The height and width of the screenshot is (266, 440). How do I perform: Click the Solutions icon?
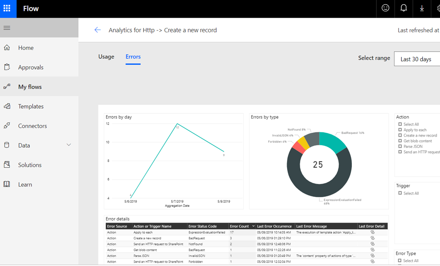pyautogui.click(x=7, y=165)
